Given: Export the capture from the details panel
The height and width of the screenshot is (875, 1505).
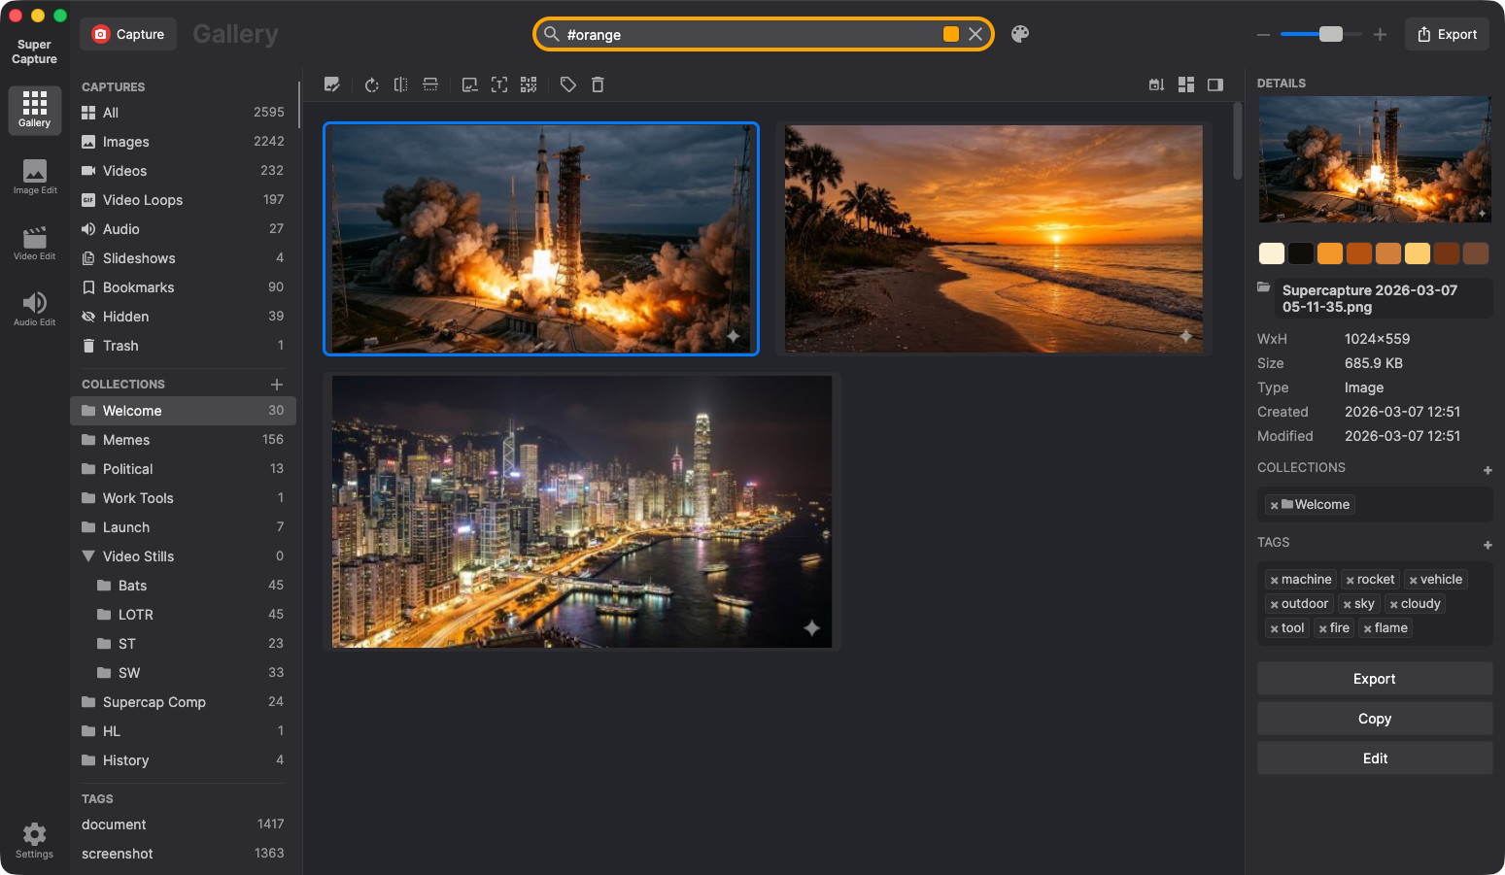Looking at the screenshot, I should (x=1374, y=678).
